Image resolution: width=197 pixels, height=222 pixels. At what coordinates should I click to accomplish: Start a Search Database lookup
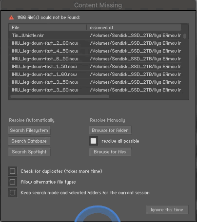pyautogui.click(x=29, y=141)
